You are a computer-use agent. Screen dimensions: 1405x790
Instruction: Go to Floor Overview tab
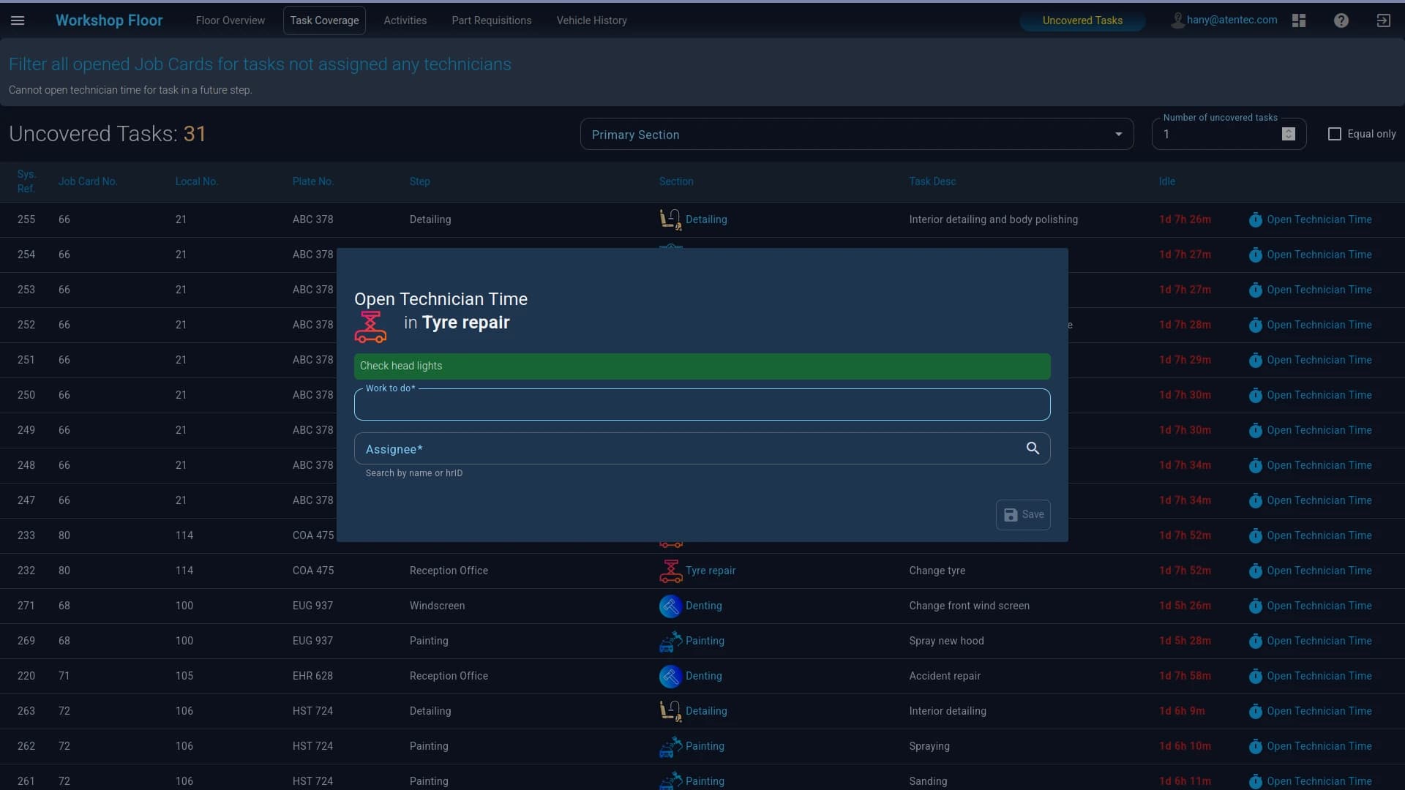[231, 20]
